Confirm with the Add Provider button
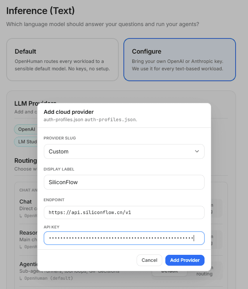 pos(185,260)
